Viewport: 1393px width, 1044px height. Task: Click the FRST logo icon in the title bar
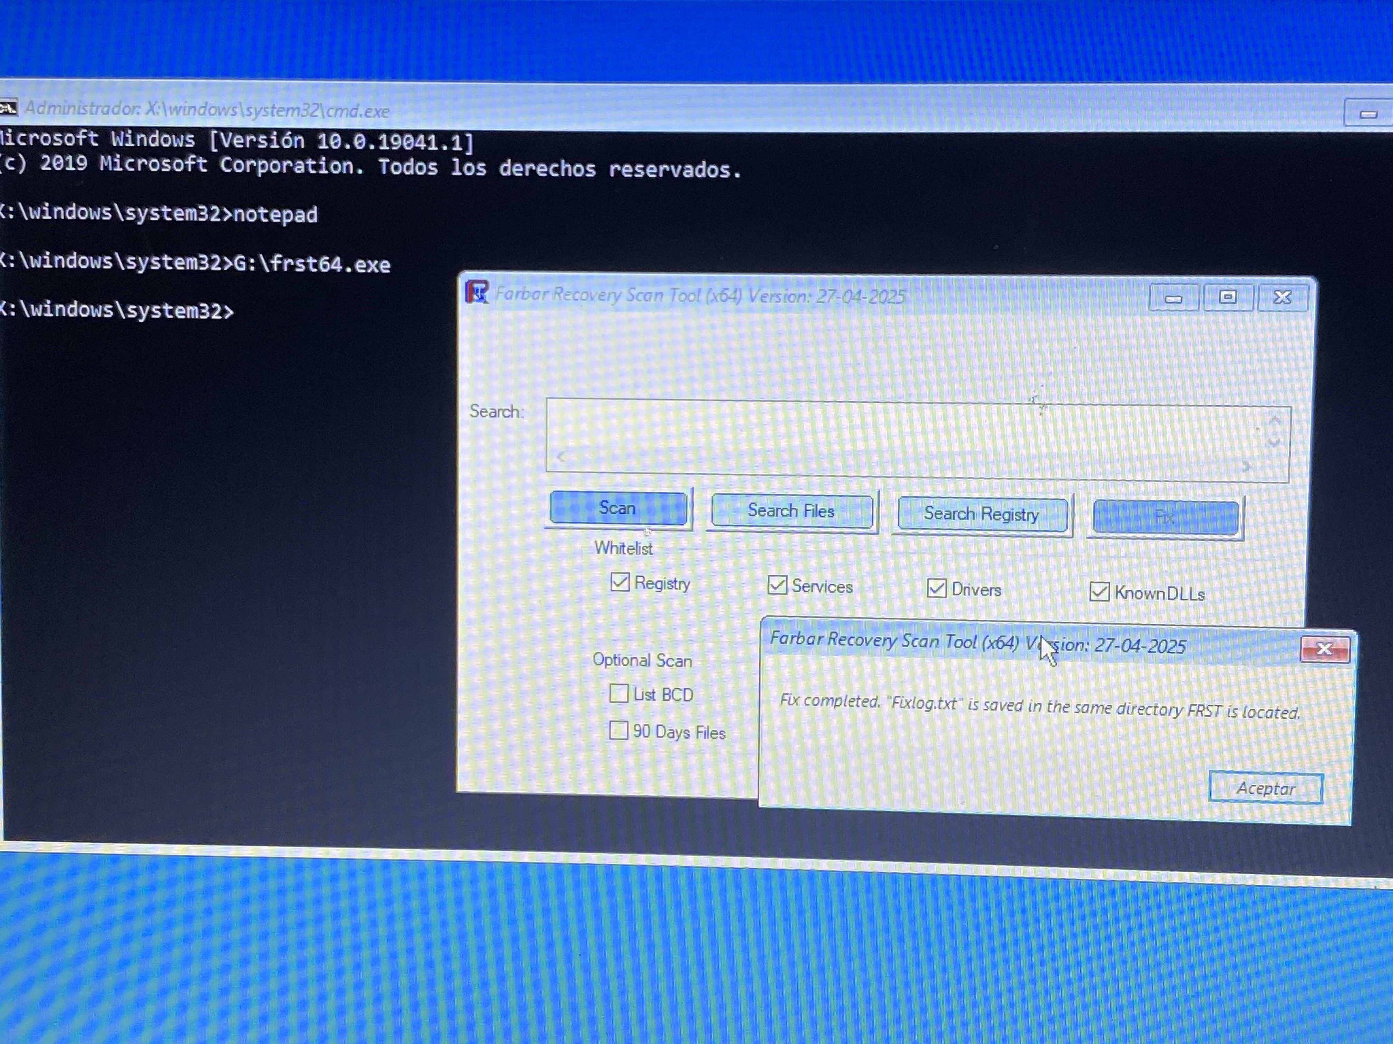[477, 292]
